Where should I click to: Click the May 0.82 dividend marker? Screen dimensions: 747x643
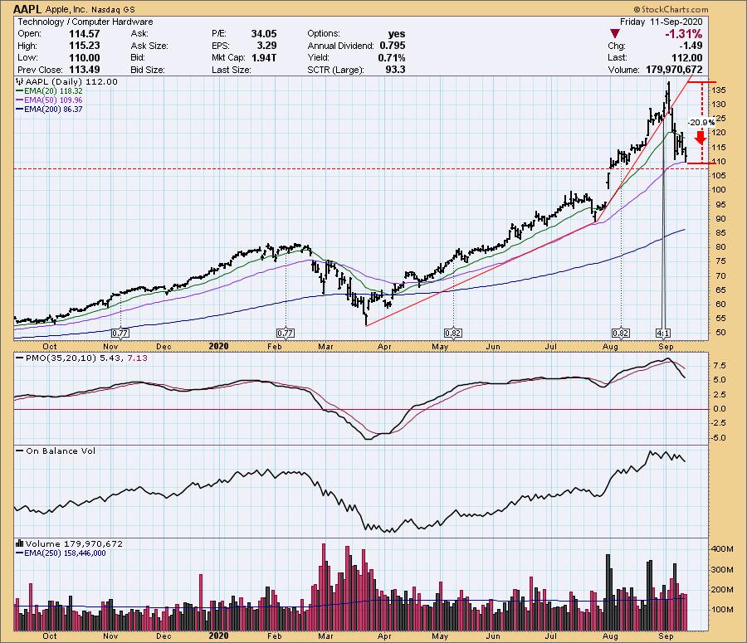(x=452, y=333)
